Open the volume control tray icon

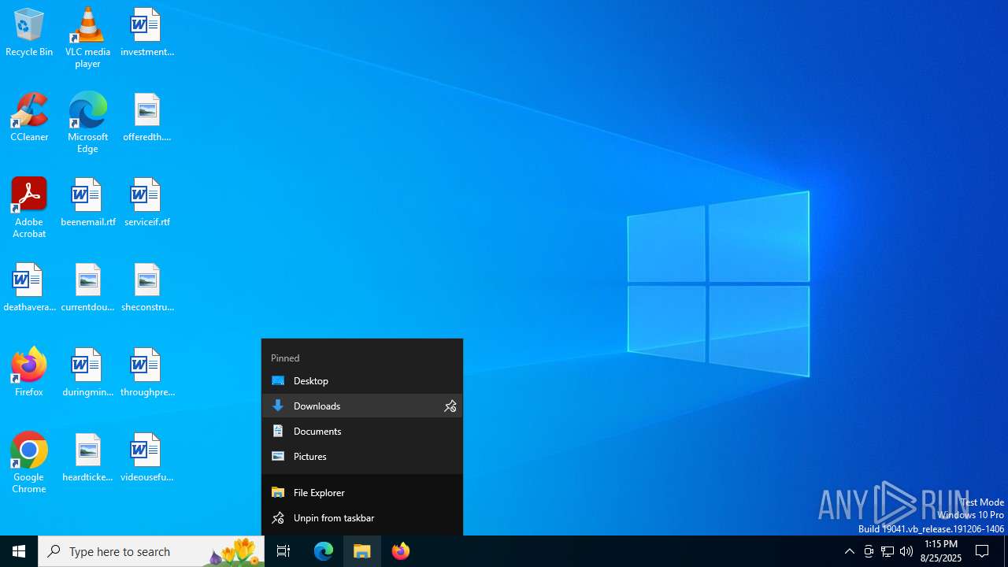pyautogui.click(x=906, y=551)
